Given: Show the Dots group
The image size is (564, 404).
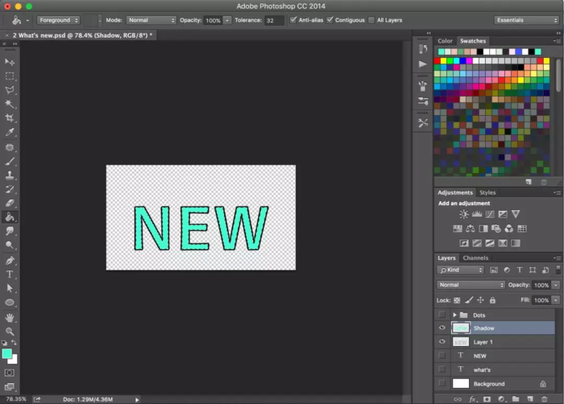Looking at the screenshot, I should point(442,315).
